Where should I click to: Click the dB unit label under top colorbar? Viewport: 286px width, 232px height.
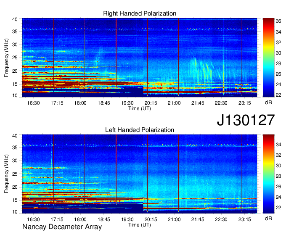pyautogui.click(x=268, y=103)
